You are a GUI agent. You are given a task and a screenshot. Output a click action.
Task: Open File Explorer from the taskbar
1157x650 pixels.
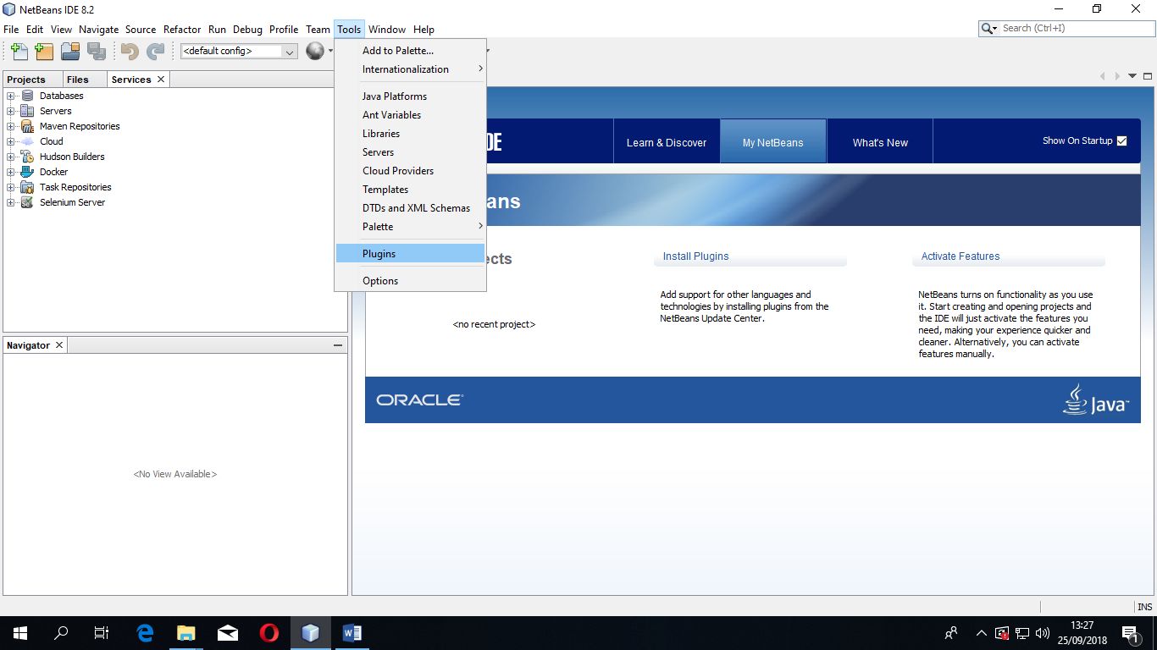(x=186, y=632)
